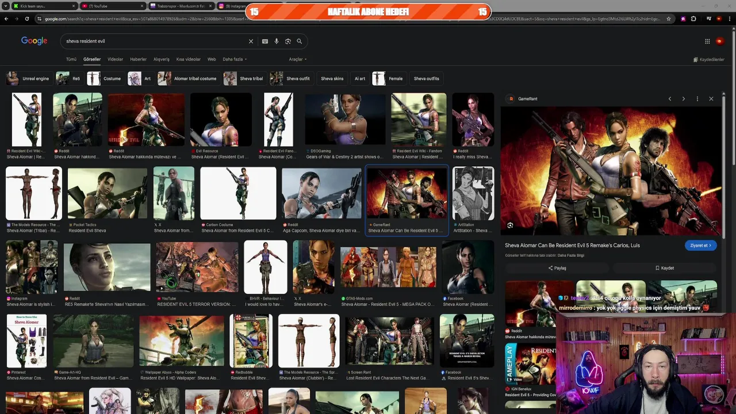Click the Paylaş share button
This screenshot has width=736, height=414.
point(557,268)
